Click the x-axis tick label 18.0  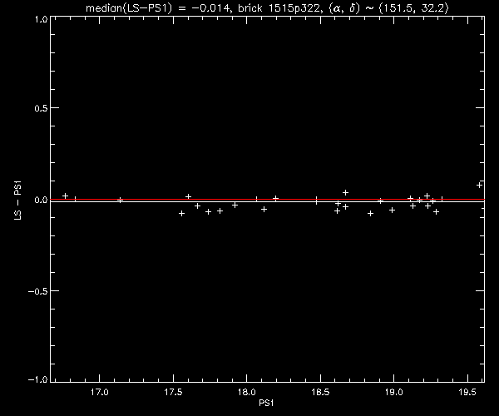pos(247,392)
